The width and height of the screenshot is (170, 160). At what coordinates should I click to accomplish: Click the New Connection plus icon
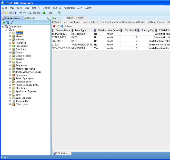click(4, 22)
